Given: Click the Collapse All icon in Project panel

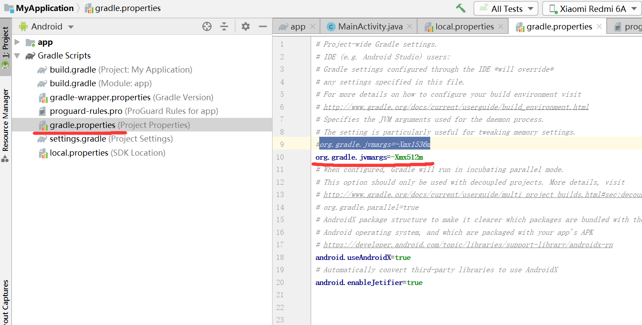Looking at the screenshot, I should 224,26.
